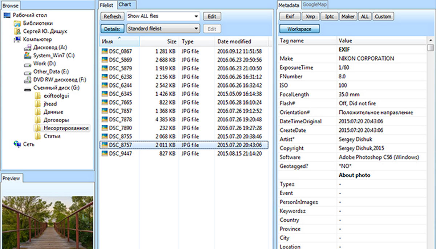Switch to the Chart tab

tap(125, 5)
